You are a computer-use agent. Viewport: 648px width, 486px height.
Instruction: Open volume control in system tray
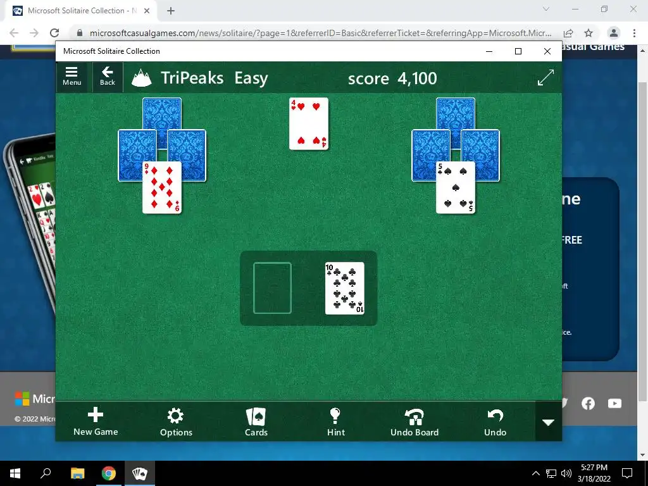click(566, 473)
